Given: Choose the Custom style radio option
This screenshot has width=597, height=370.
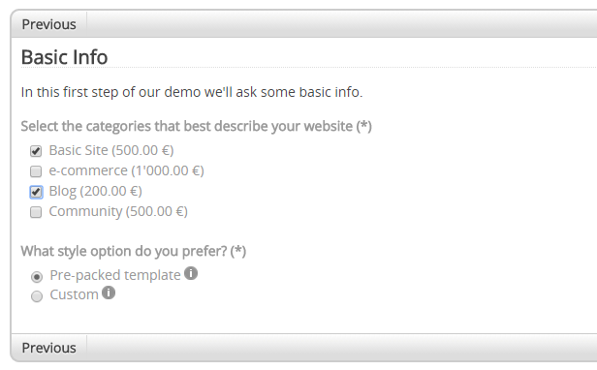Looking at the screenshot, I should 37,296.
